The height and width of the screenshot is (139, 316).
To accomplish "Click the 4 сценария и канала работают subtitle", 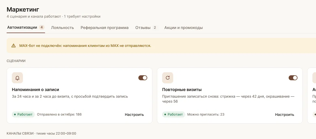I will (x=54, y=17).
